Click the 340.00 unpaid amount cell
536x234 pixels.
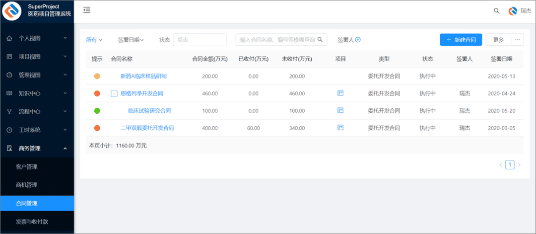point(297,128)
